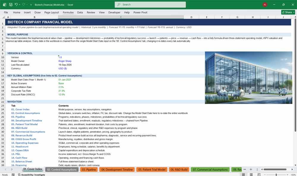The width and height of the screenshot is (297, 176).
Task: Click the Select All corner triangle
Action: tap(3, 17)
